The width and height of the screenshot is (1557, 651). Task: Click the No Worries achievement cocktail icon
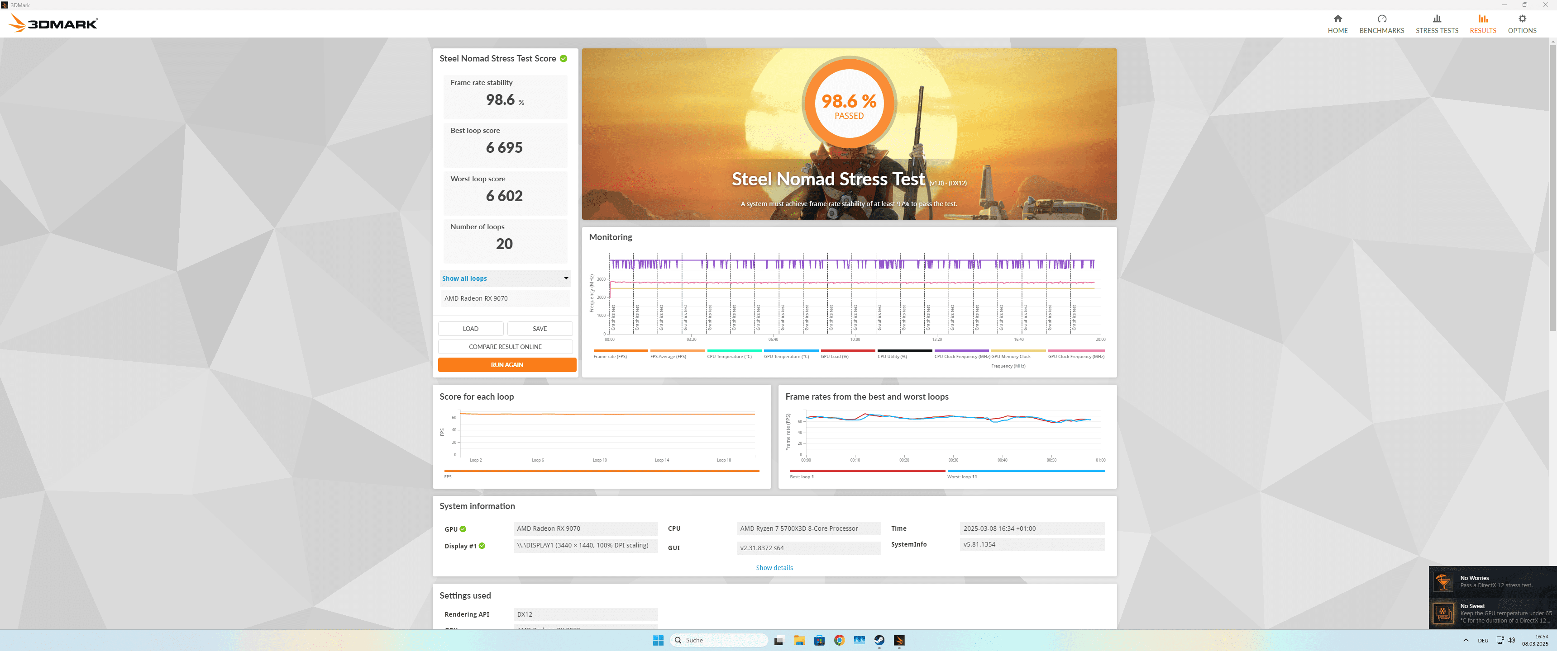(x=1443, y=581)
